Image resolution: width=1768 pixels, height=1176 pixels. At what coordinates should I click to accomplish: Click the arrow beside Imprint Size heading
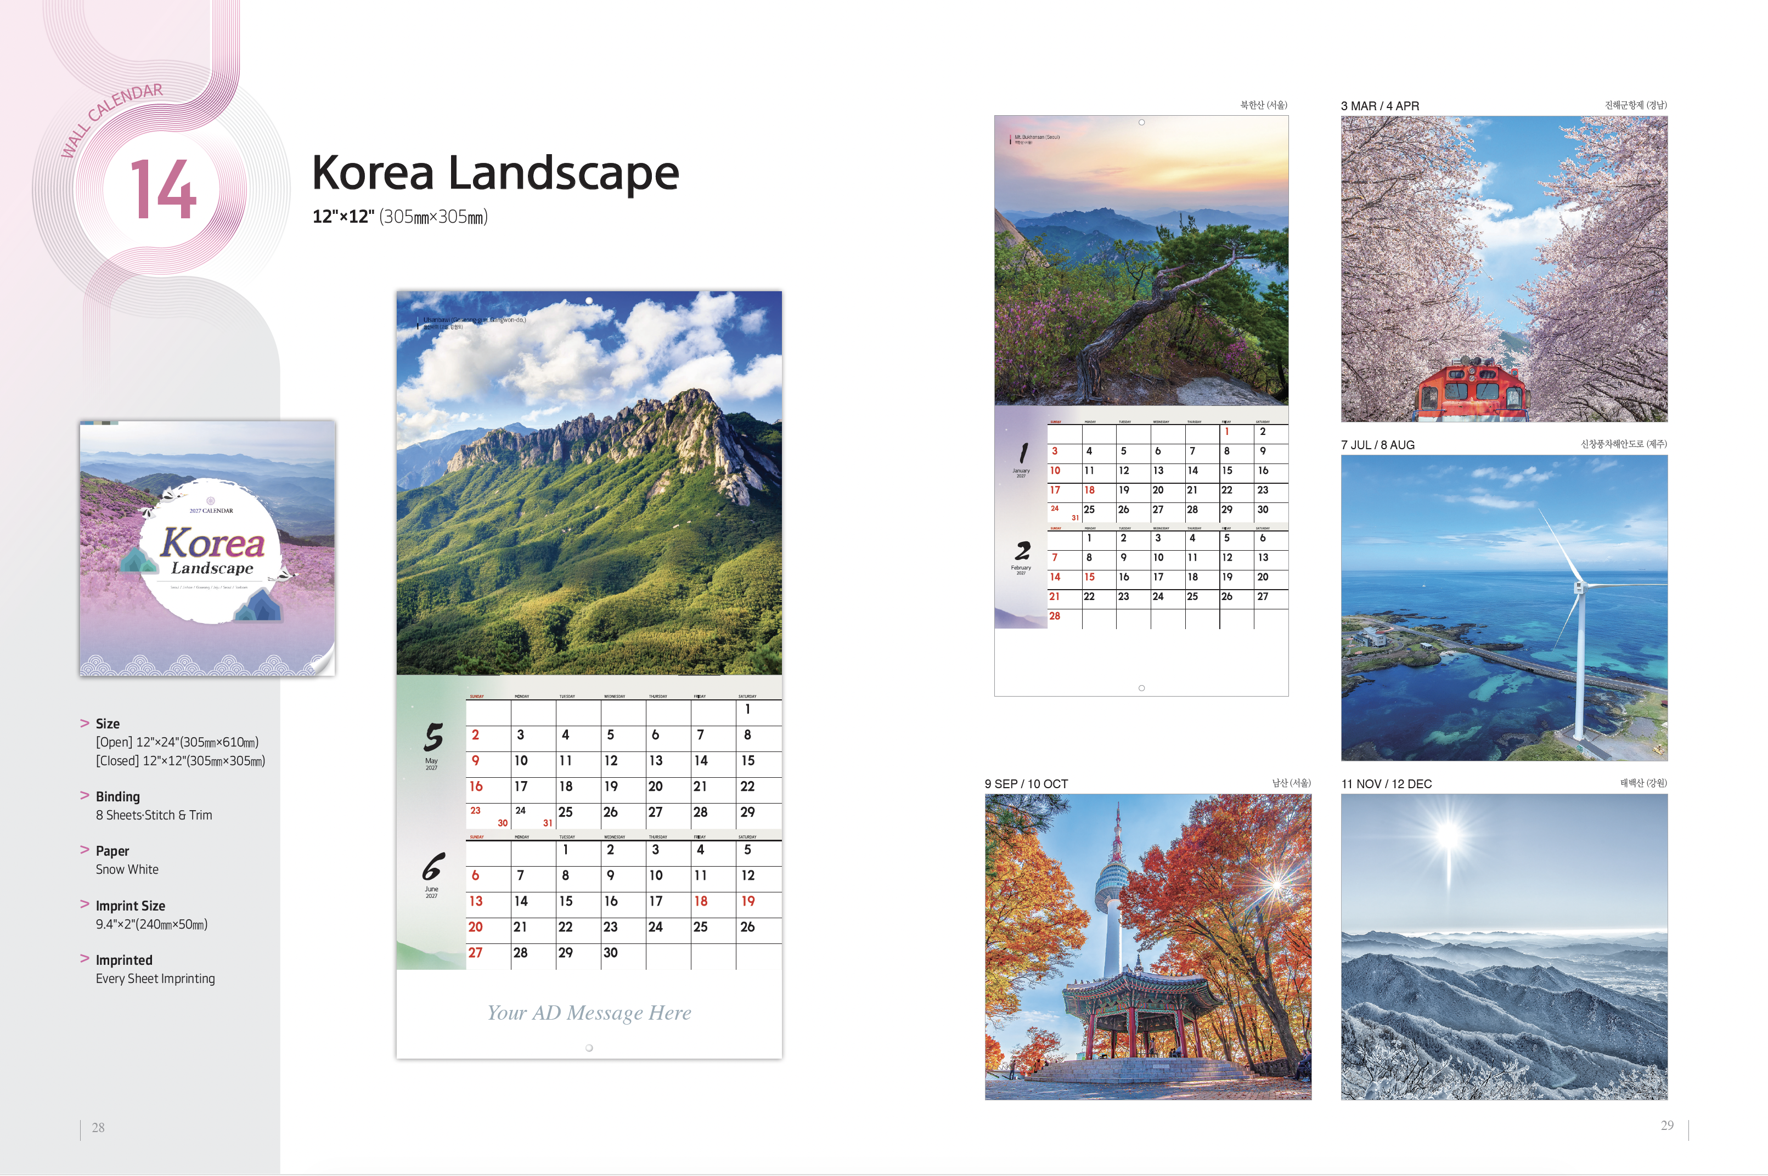pyautogui.click(x=85, y=904)
